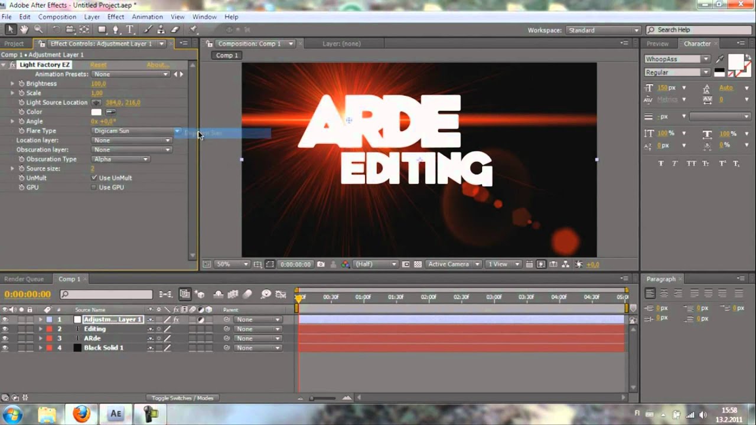The width and height of the screenshot is (756, 425).
Task: Toggle the transparency grid in viewer
Action: (x=418, y=264)
